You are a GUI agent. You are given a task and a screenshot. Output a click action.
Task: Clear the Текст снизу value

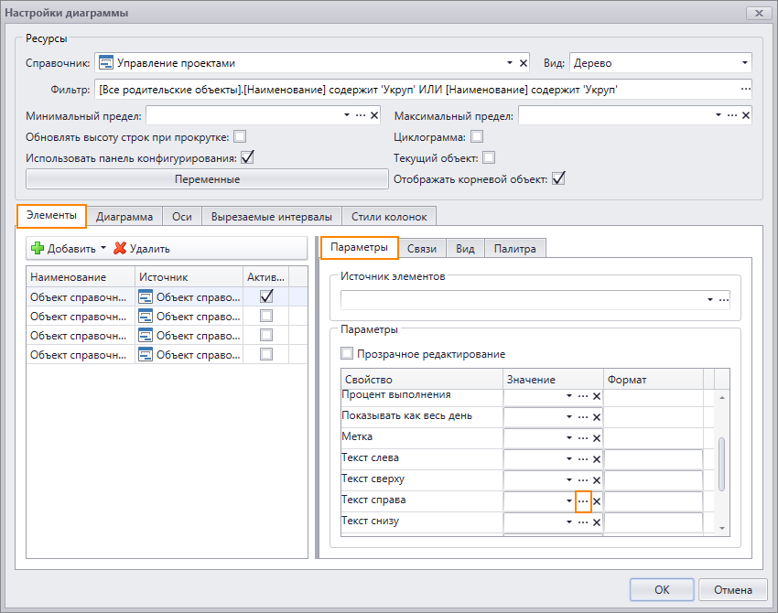[x=597, y=522]
